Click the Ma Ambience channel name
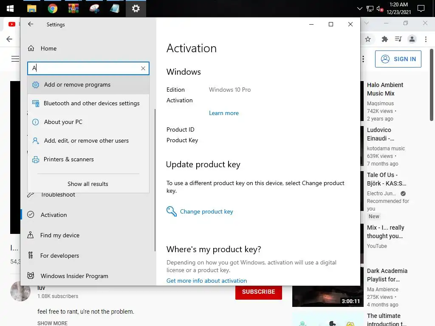The width and height of the screenshot is (435, 326). coord(383,289)
